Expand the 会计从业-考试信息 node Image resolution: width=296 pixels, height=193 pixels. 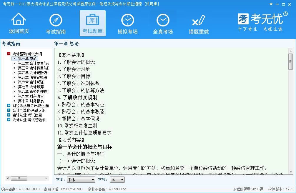(9, 115)
